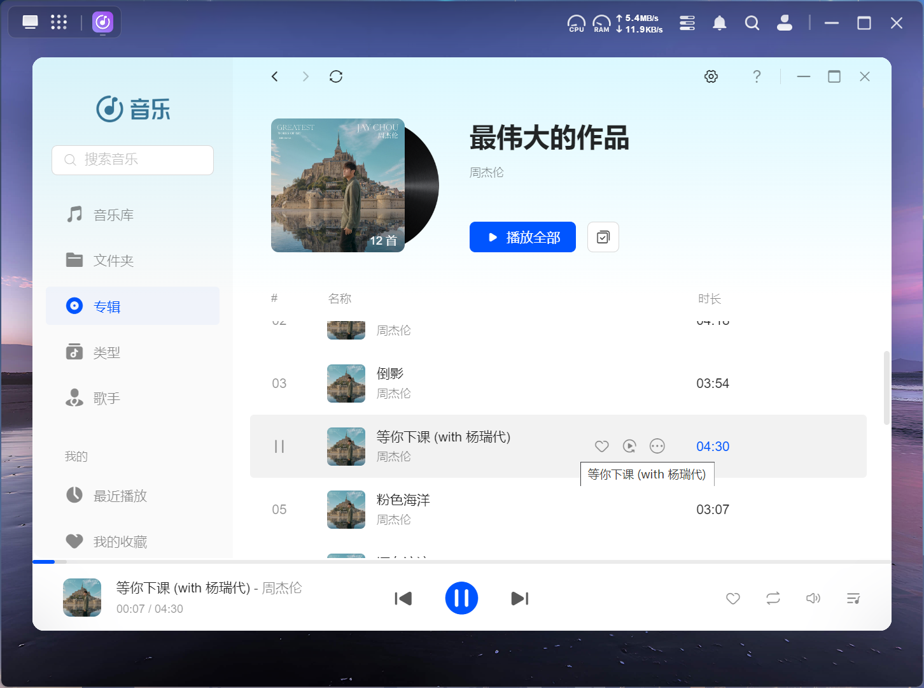
Task: Click the 音乐 app logo
Action: coord(133,109)
